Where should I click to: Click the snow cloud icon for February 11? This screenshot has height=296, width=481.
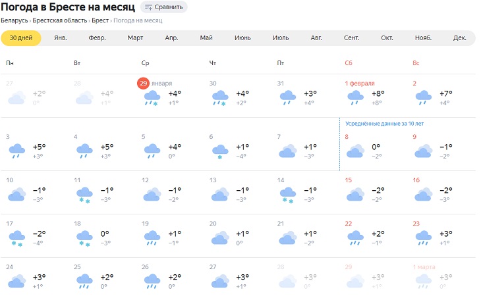pyautogui.click(x=84, y=196)
